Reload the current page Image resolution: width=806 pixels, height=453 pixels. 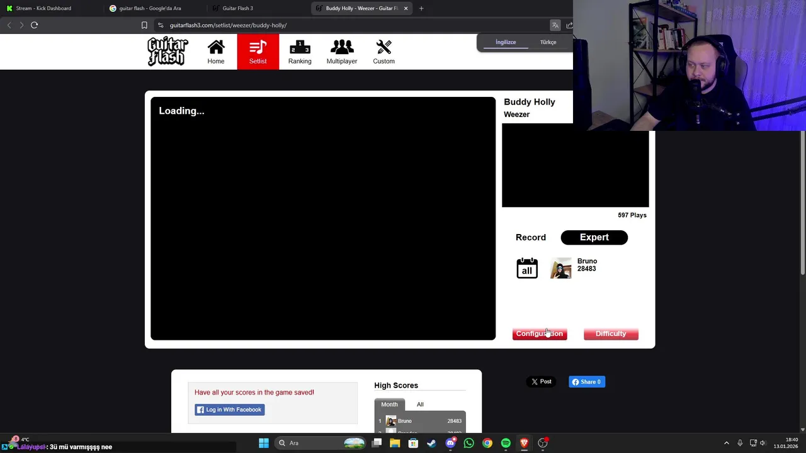pyautogui.click(x=34, y=25)
